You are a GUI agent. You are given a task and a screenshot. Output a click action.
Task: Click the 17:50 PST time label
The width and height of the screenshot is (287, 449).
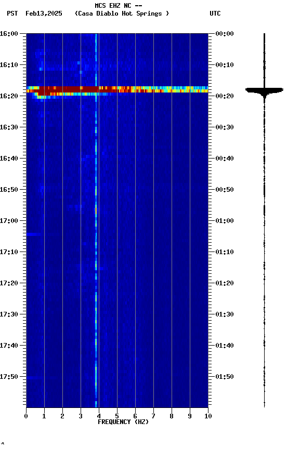[9, 377]
